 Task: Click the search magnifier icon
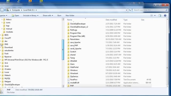[x=166, y=10]
